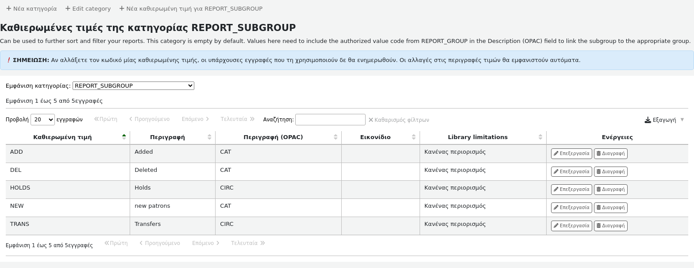Add new authorized value for REPORT_SUBGROUP

(191, 8)
